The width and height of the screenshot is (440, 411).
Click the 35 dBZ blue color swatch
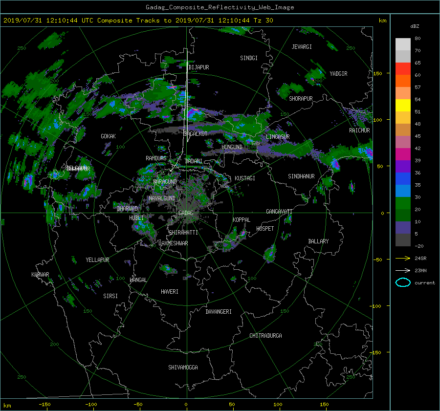tap(403, 179)
